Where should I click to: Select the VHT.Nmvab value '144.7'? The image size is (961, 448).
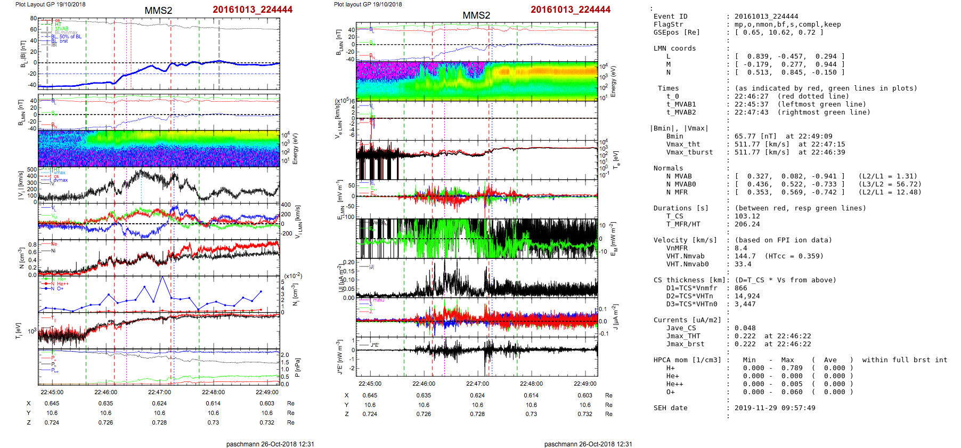pos(745,256)
